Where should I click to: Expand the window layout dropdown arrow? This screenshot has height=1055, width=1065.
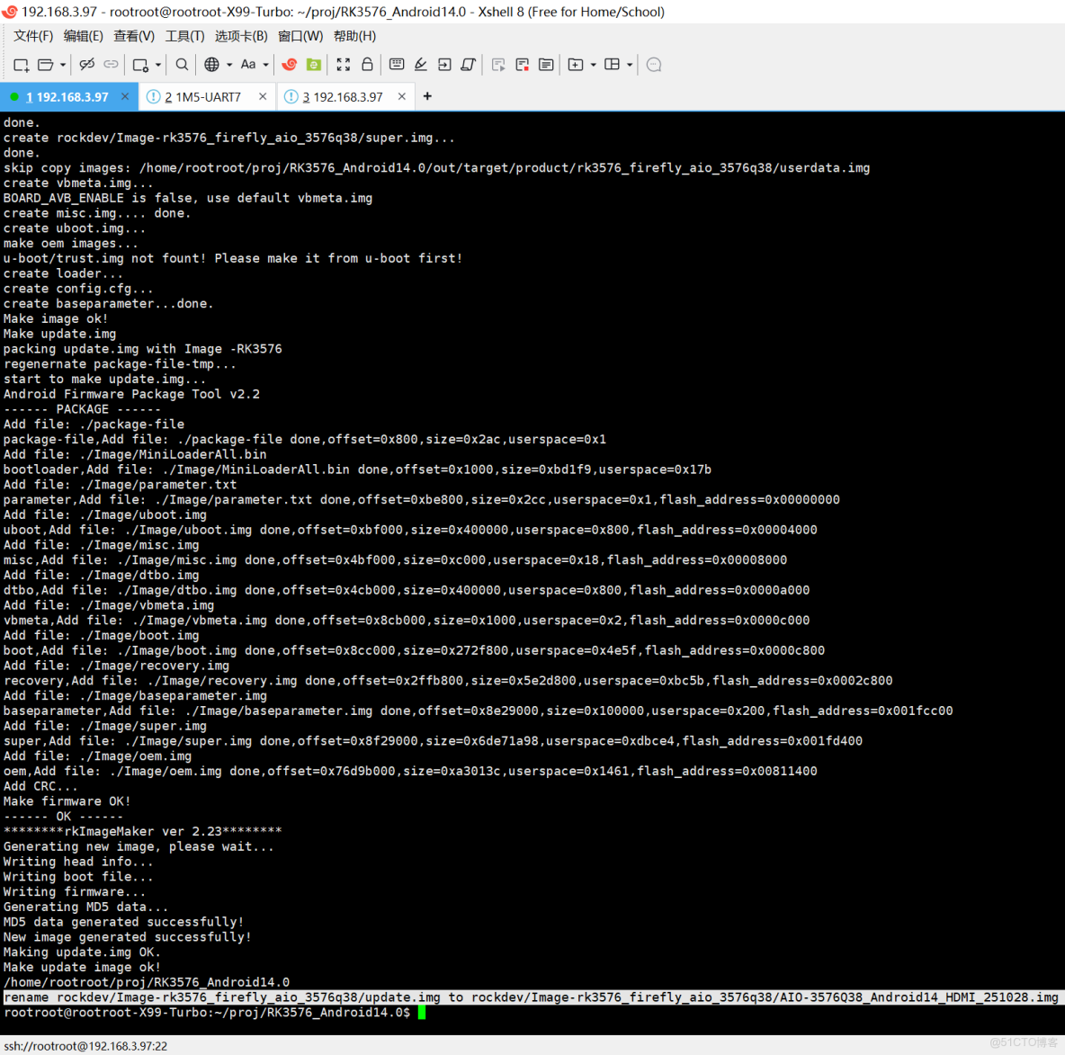[x=630, y=66]
